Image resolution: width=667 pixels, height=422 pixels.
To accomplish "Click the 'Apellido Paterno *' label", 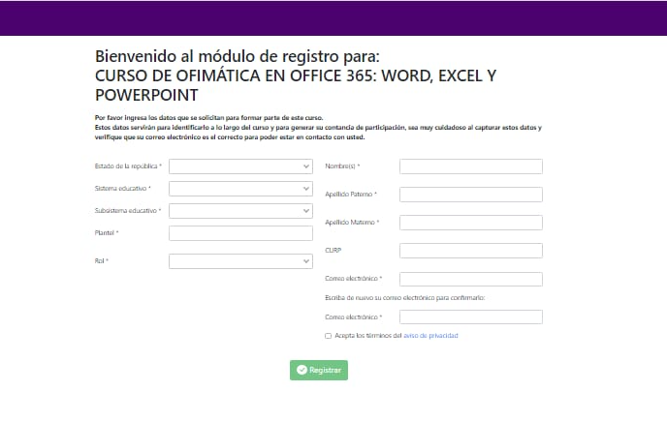I will click(351, 194).
